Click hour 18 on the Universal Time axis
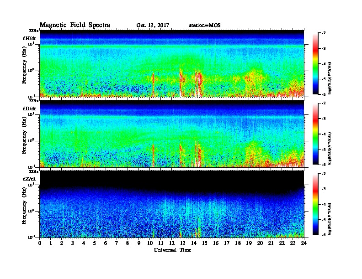 [238, 243]
